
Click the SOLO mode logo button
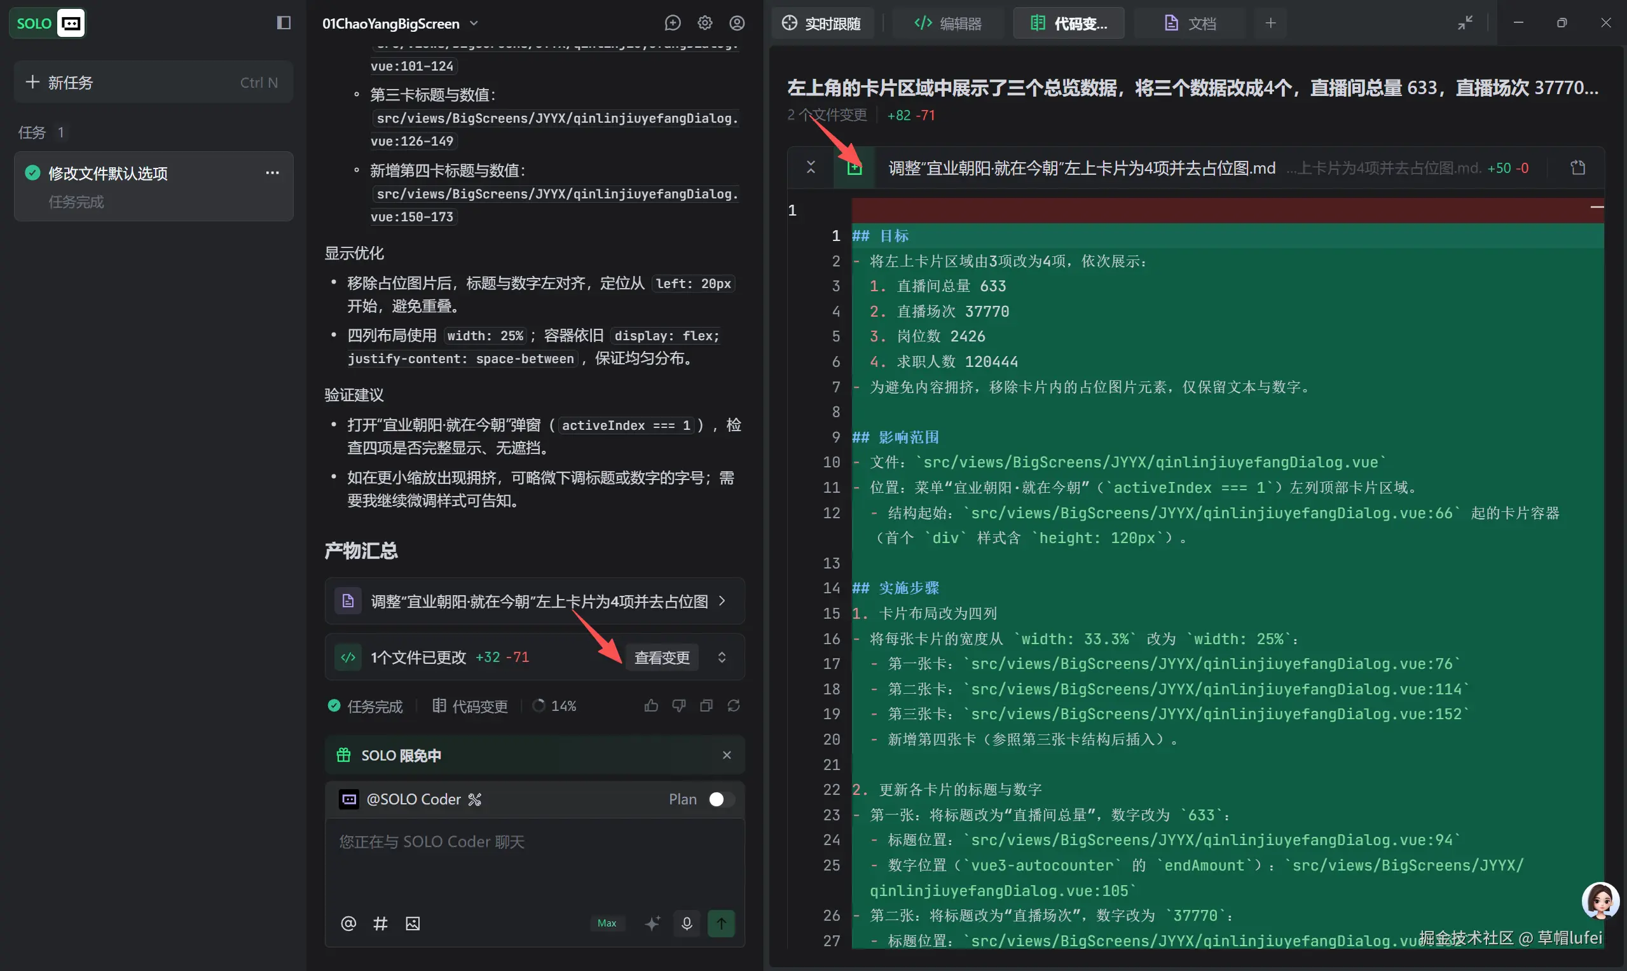(x=47, y=24)
